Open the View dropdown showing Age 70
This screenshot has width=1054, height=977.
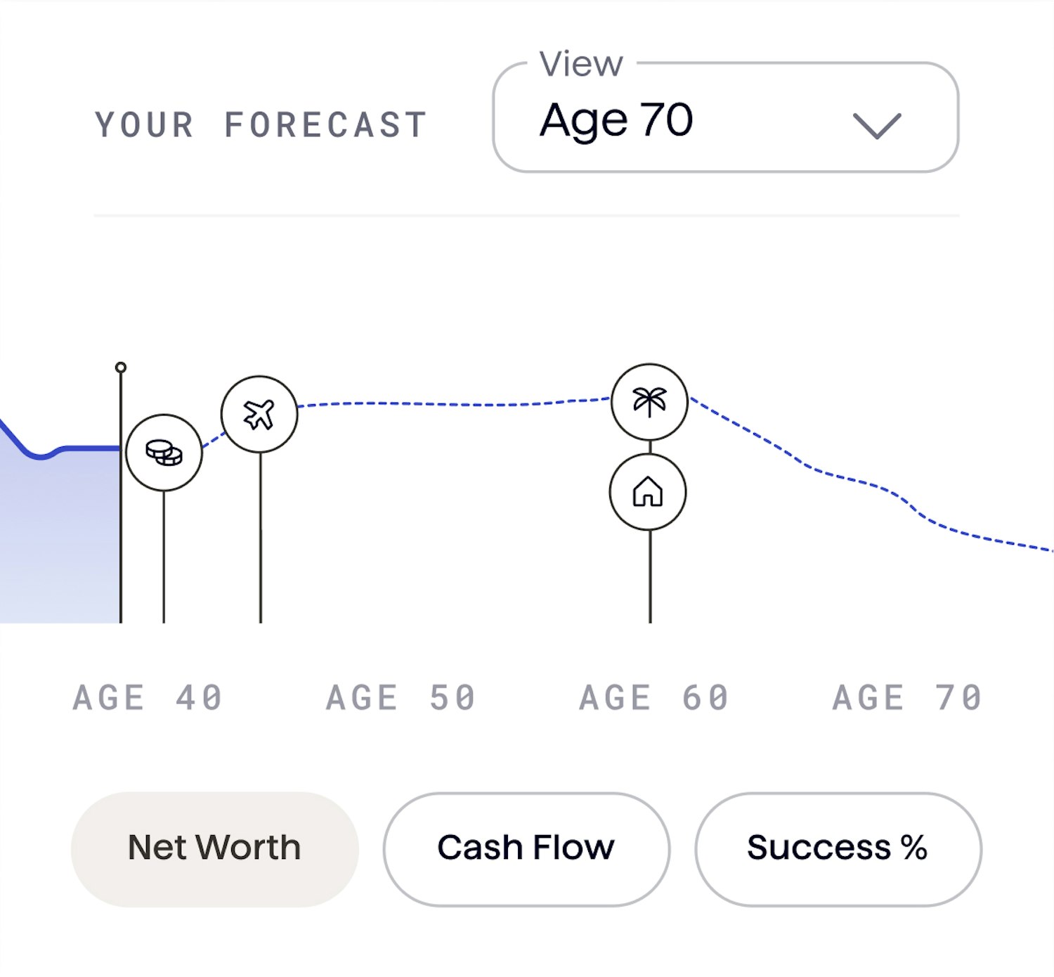[726, 117]
